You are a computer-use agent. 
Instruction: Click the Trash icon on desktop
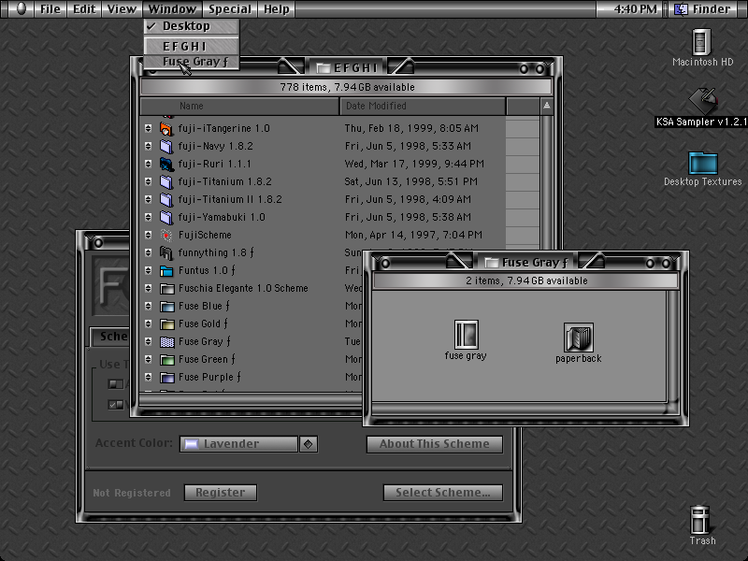pyautogui.click(x=699, y=520)
